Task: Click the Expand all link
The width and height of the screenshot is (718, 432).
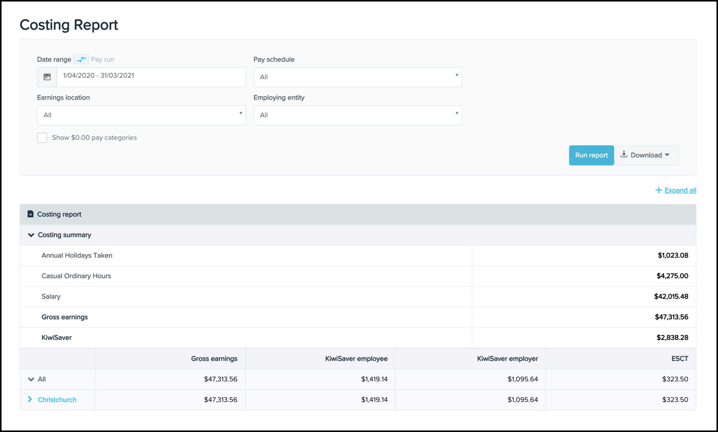Action: tap(680, 190)
